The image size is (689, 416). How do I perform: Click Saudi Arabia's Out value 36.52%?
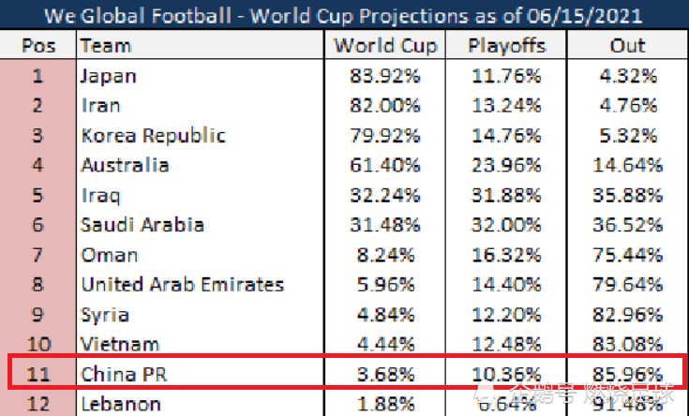click(627, 225)
